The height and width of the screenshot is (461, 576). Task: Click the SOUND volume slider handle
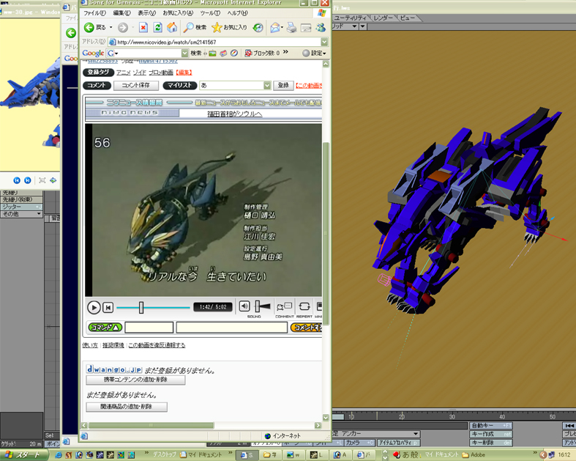pos(258,306)
